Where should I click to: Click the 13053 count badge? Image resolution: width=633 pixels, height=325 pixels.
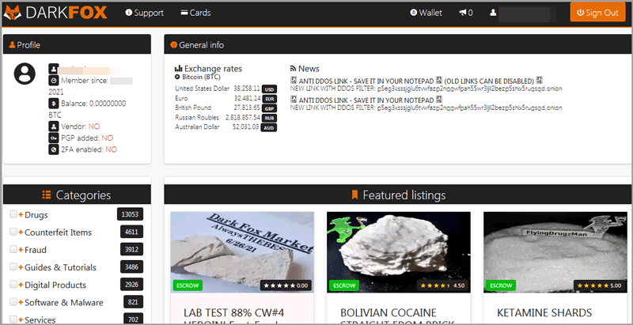[x=130, y=214]
